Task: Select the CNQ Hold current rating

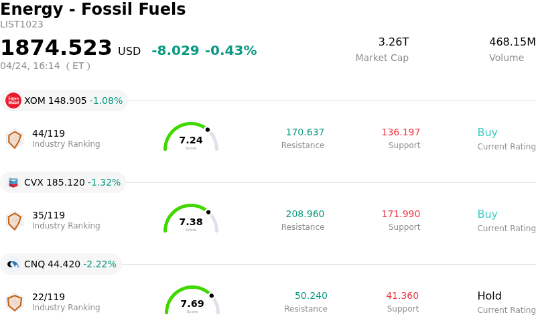Action: point(489,296)
